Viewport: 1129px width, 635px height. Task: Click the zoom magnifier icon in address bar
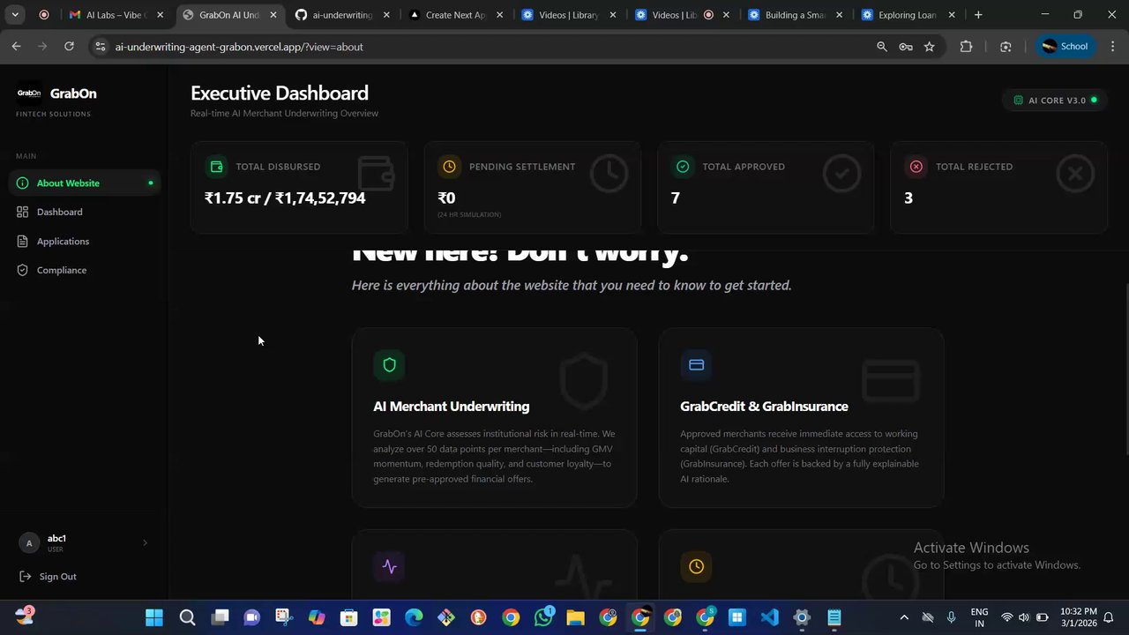click(x=881, y=47)
